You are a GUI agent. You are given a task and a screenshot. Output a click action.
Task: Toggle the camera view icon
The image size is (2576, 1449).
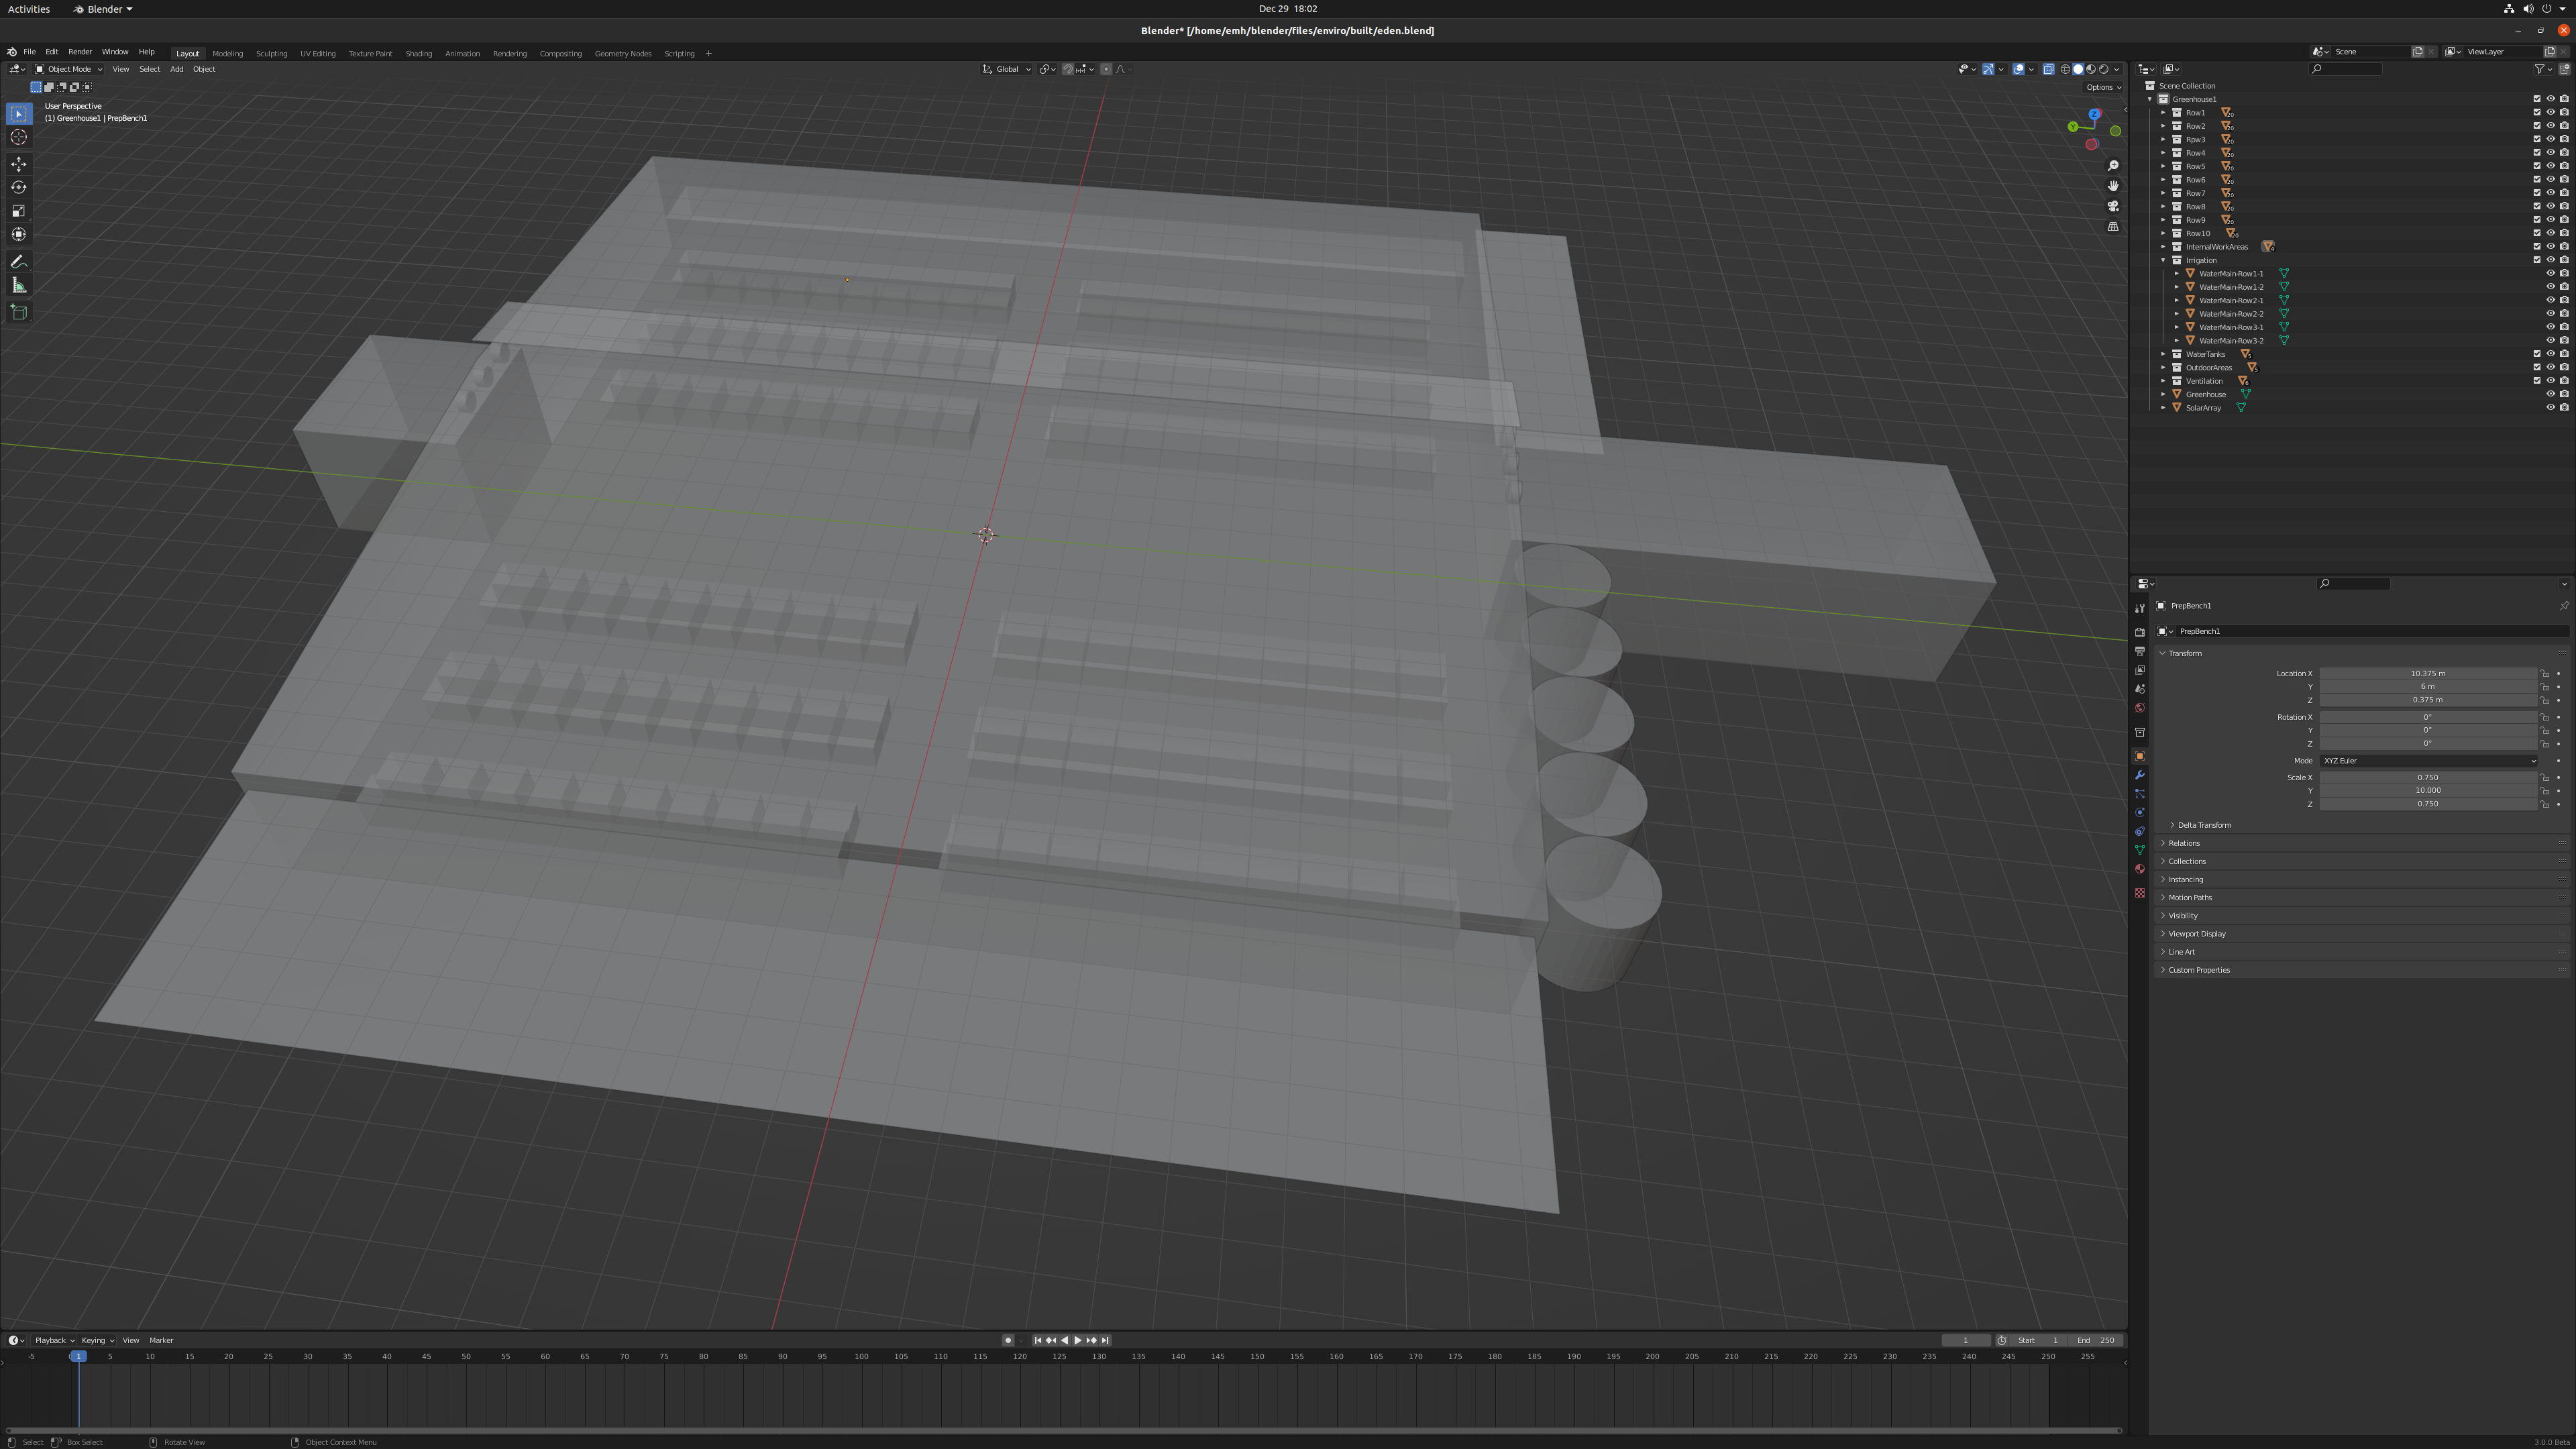tap(2113, 206)
